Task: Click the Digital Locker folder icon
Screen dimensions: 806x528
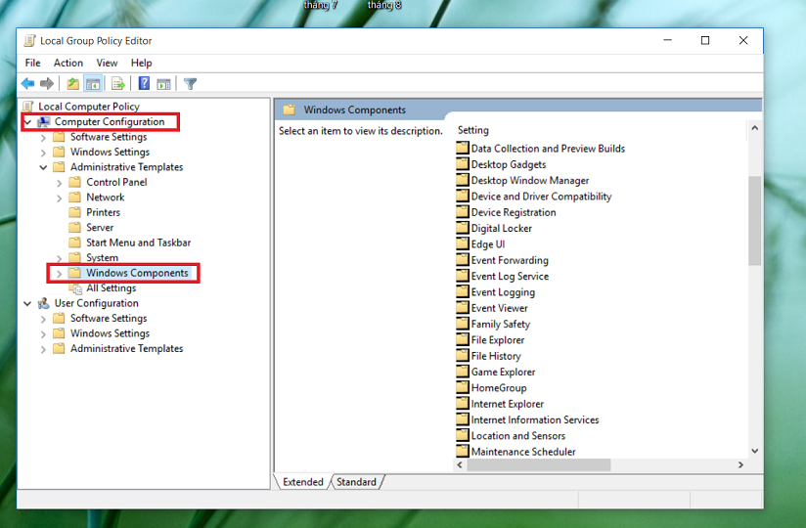Action: [463, 228]
